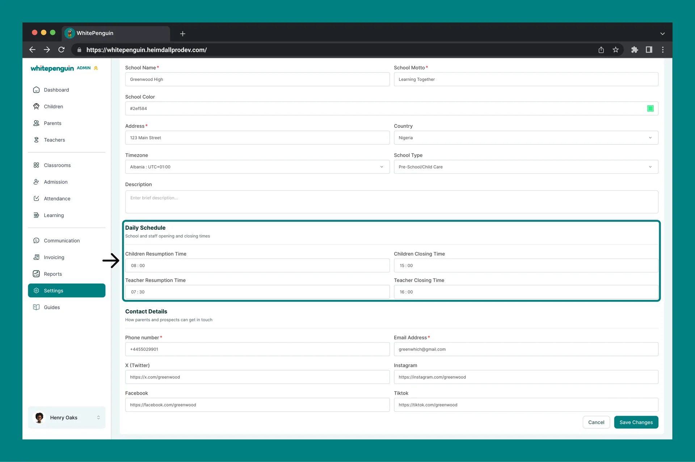Click the Guides book icon
The image size is (695, 462).
[36, 307]
